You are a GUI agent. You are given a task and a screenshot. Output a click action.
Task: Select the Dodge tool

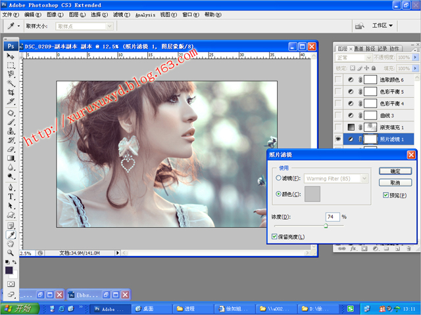[11, 177]
